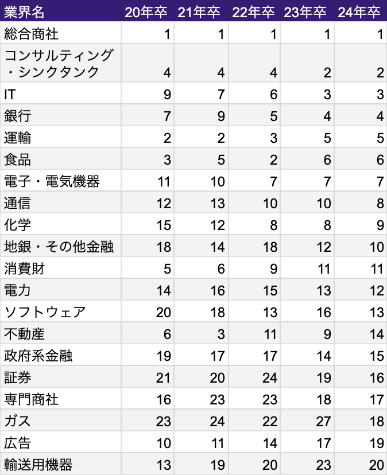The height and width of the screenshot is (475, 387).
Task: Click the 総合商社 row label
Action: click(x=31, y=34)
